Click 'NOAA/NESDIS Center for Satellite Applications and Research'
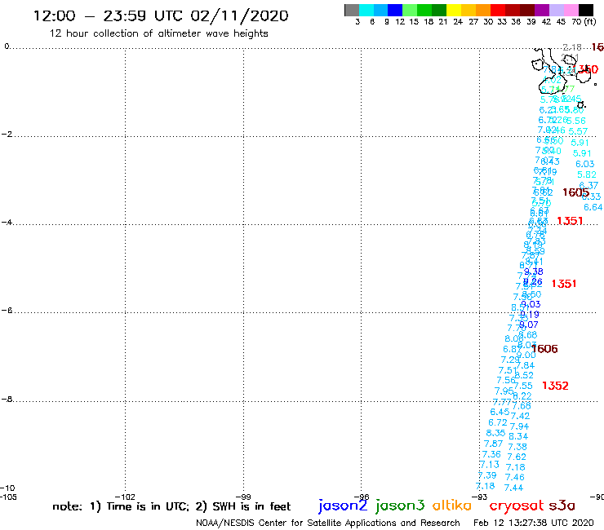The height and width of the screenshot is (530, 604). (328, 523)
